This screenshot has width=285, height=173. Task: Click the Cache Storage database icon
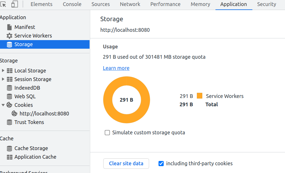point(9,148)
